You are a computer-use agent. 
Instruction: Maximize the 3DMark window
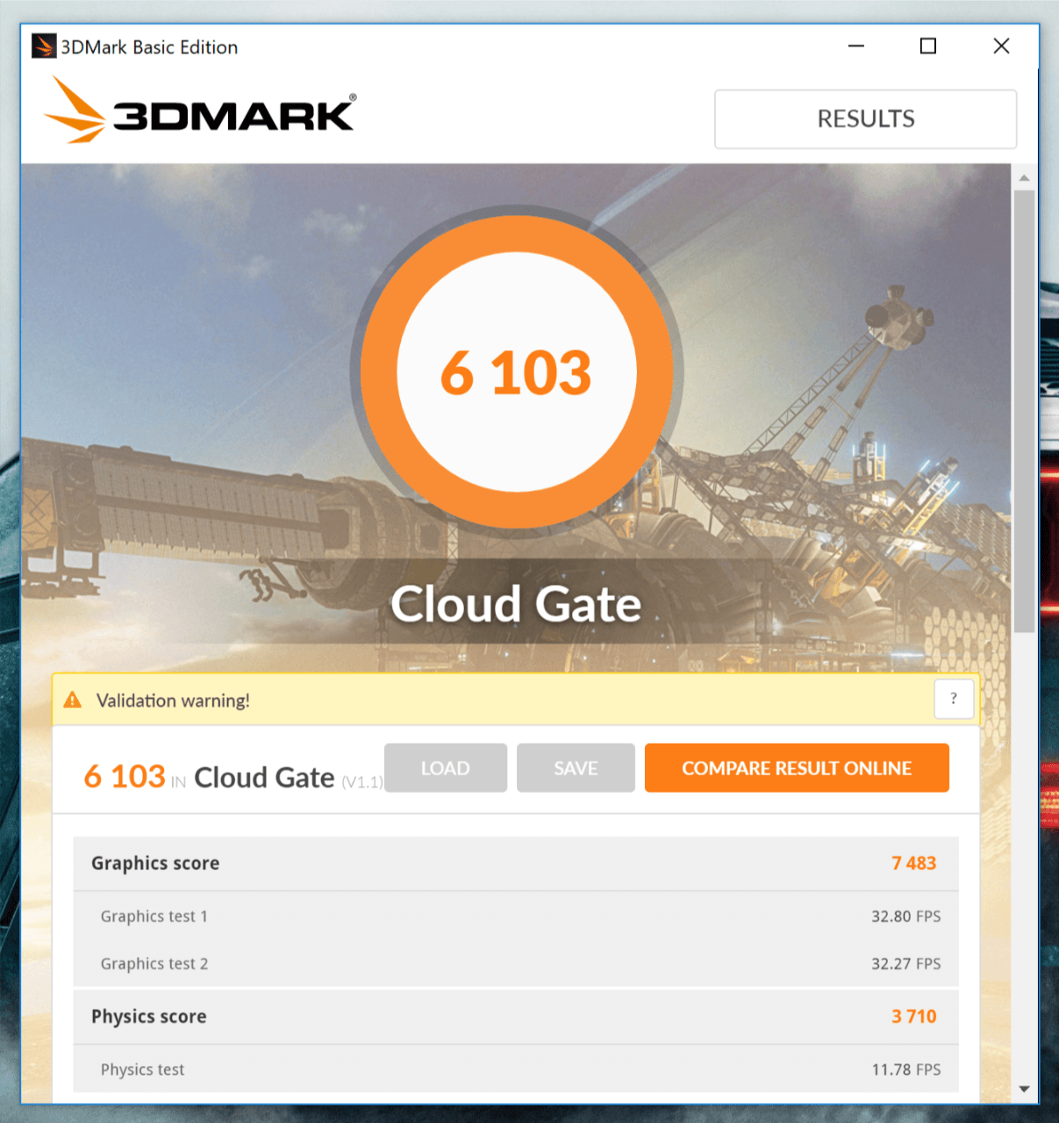click(x=928, y=46)
